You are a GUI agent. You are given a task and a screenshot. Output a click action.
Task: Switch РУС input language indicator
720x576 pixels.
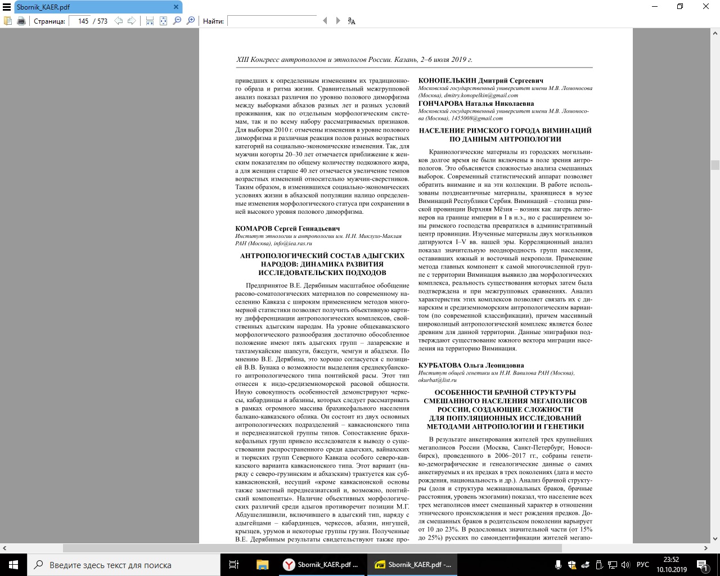click(643, 565)
